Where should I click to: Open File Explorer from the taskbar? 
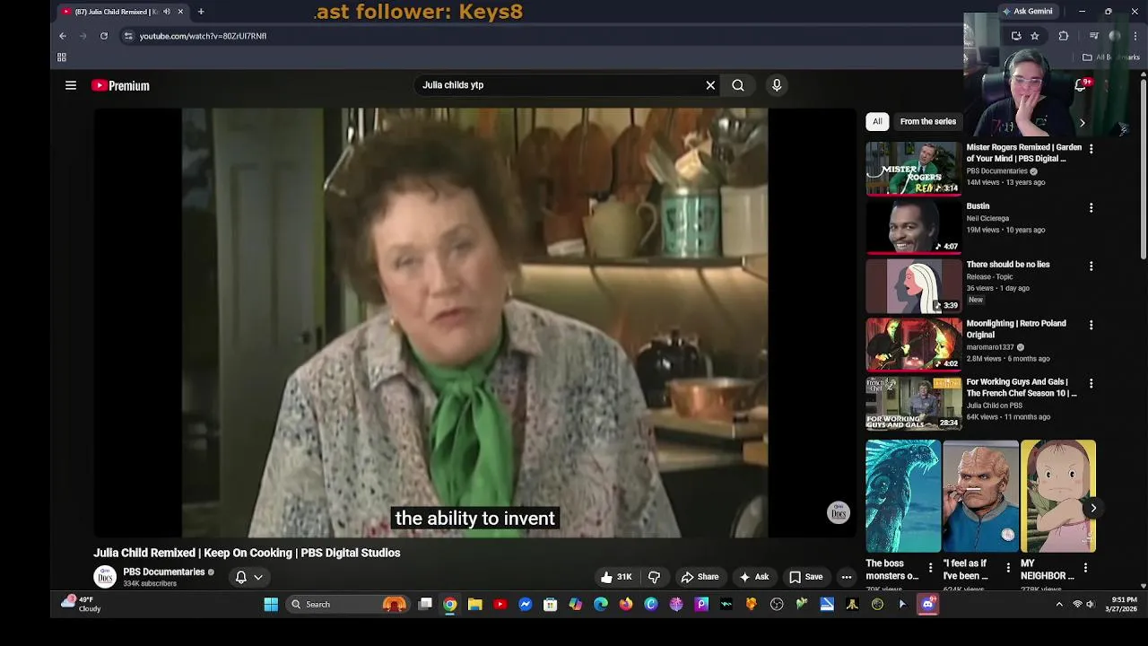tap(475, 605)
